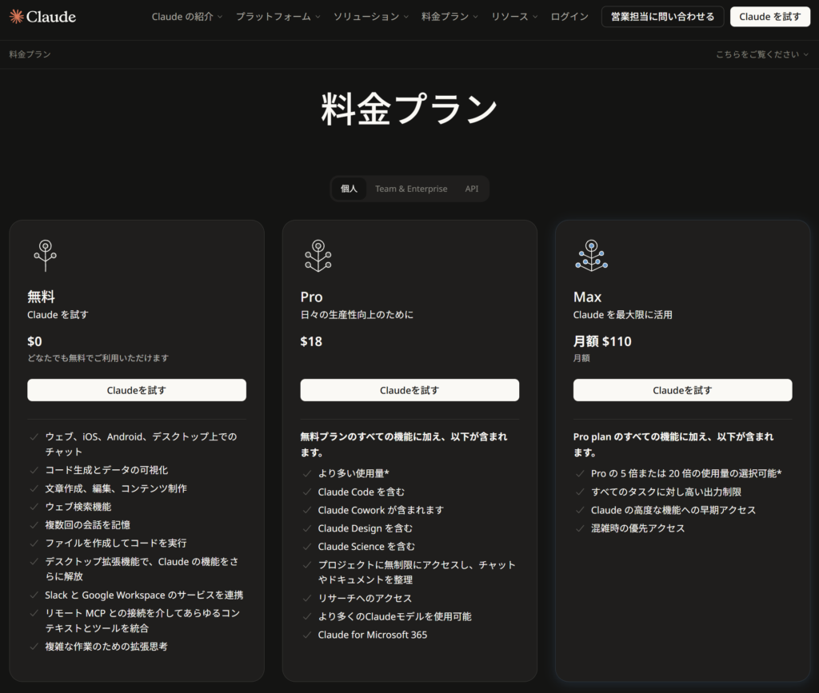Click Slack と Google Workspace feature text
Image resolution: width=819 pixels, height=693 pixels.
pos(144,595)
